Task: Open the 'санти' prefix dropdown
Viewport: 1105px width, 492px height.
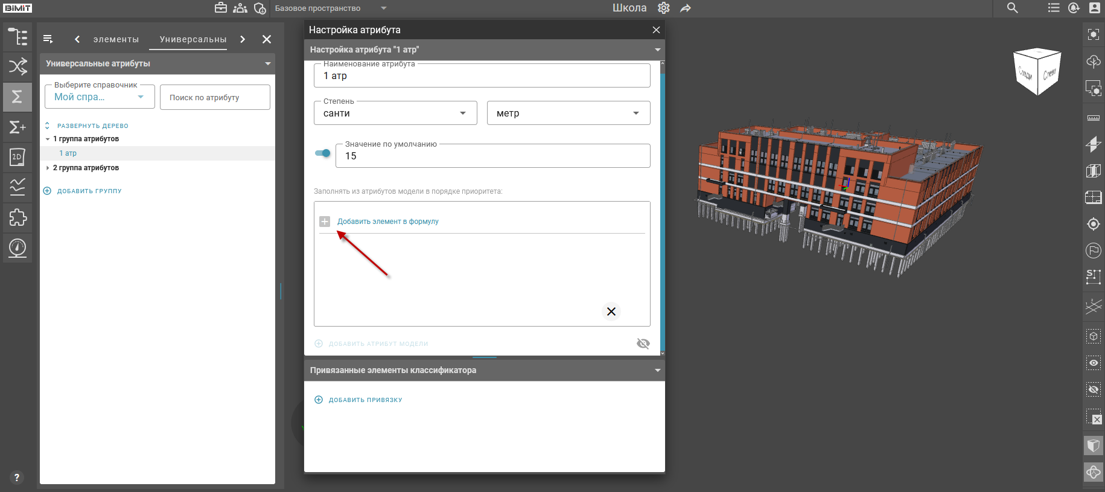Action: click(395, 113)
